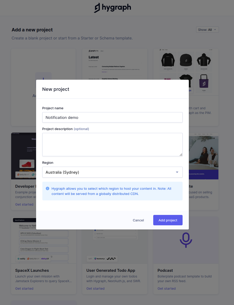This screenshot has height=305, width=234.
Task: Click the daisyUI badge on the SpaceX template
Action: (45, 259)
